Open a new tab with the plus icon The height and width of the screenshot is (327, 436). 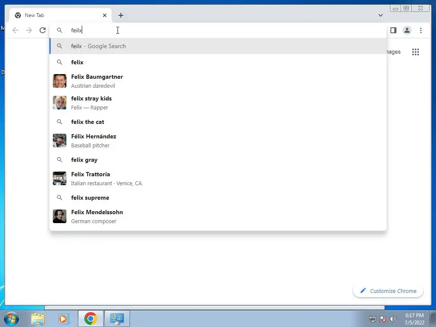click(x=120, y=15)
